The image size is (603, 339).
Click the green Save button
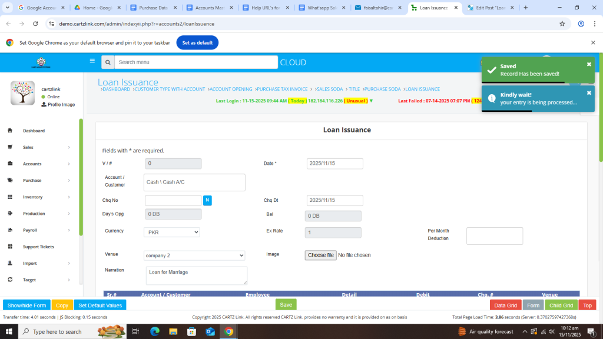(286, 305)
